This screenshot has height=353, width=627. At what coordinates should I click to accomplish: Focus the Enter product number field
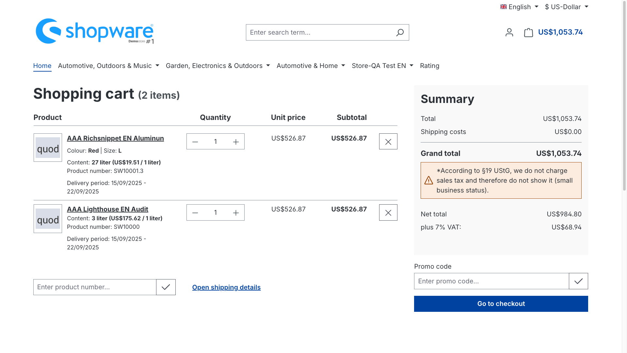[95, 287]
